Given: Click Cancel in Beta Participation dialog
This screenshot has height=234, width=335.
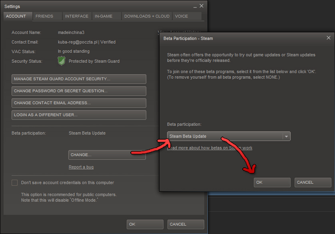Looking at the screenshot, I should point(313,182).
